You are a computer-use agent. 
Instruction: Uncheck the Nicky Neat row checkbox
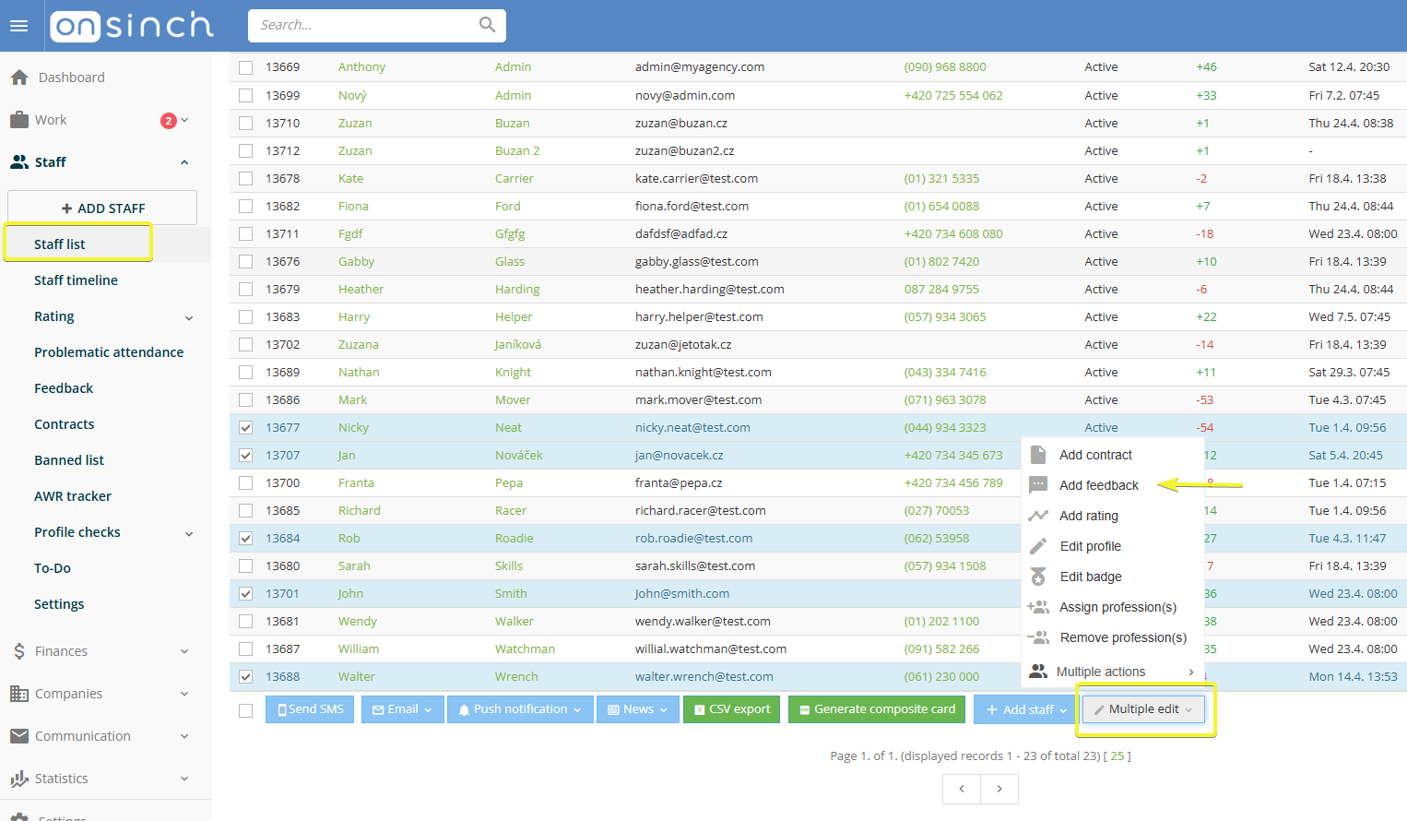tap(245, 427)
